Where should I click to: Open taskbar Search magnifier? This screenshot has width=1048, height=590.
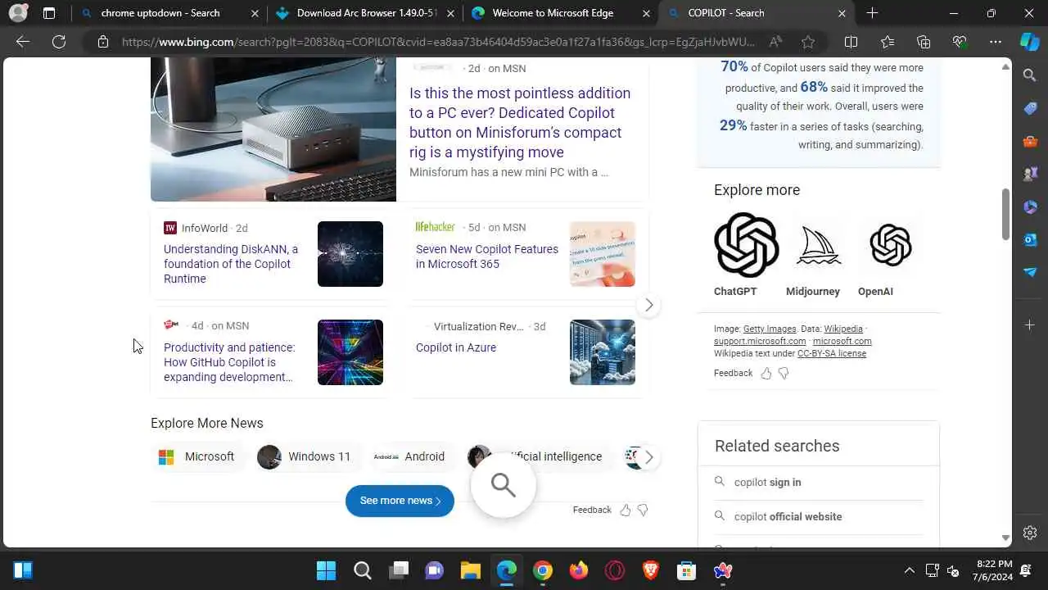pyautogui.click(x=362, y=570)
